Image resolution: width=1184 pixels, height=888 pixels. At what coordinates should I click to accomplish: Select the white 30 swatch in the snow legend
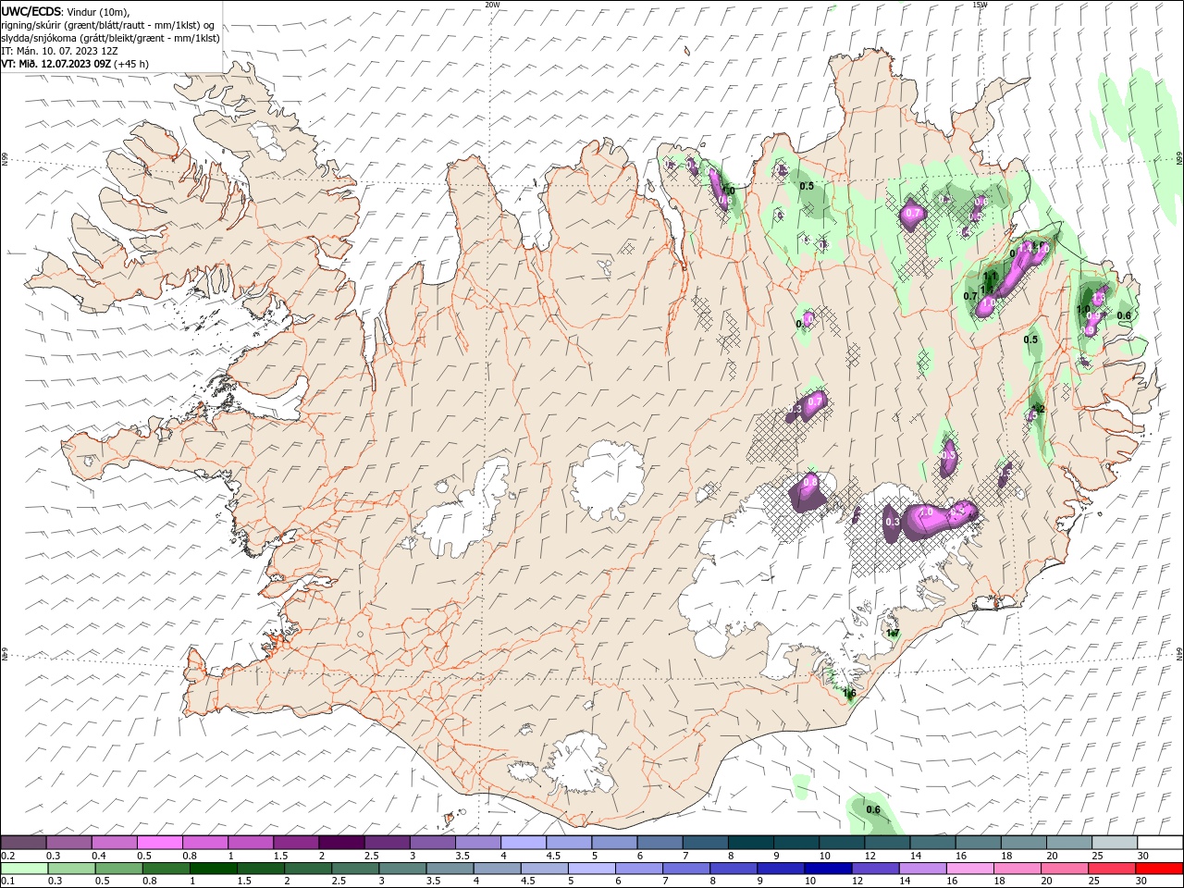pyautogui.click(x=1160, y=843)
